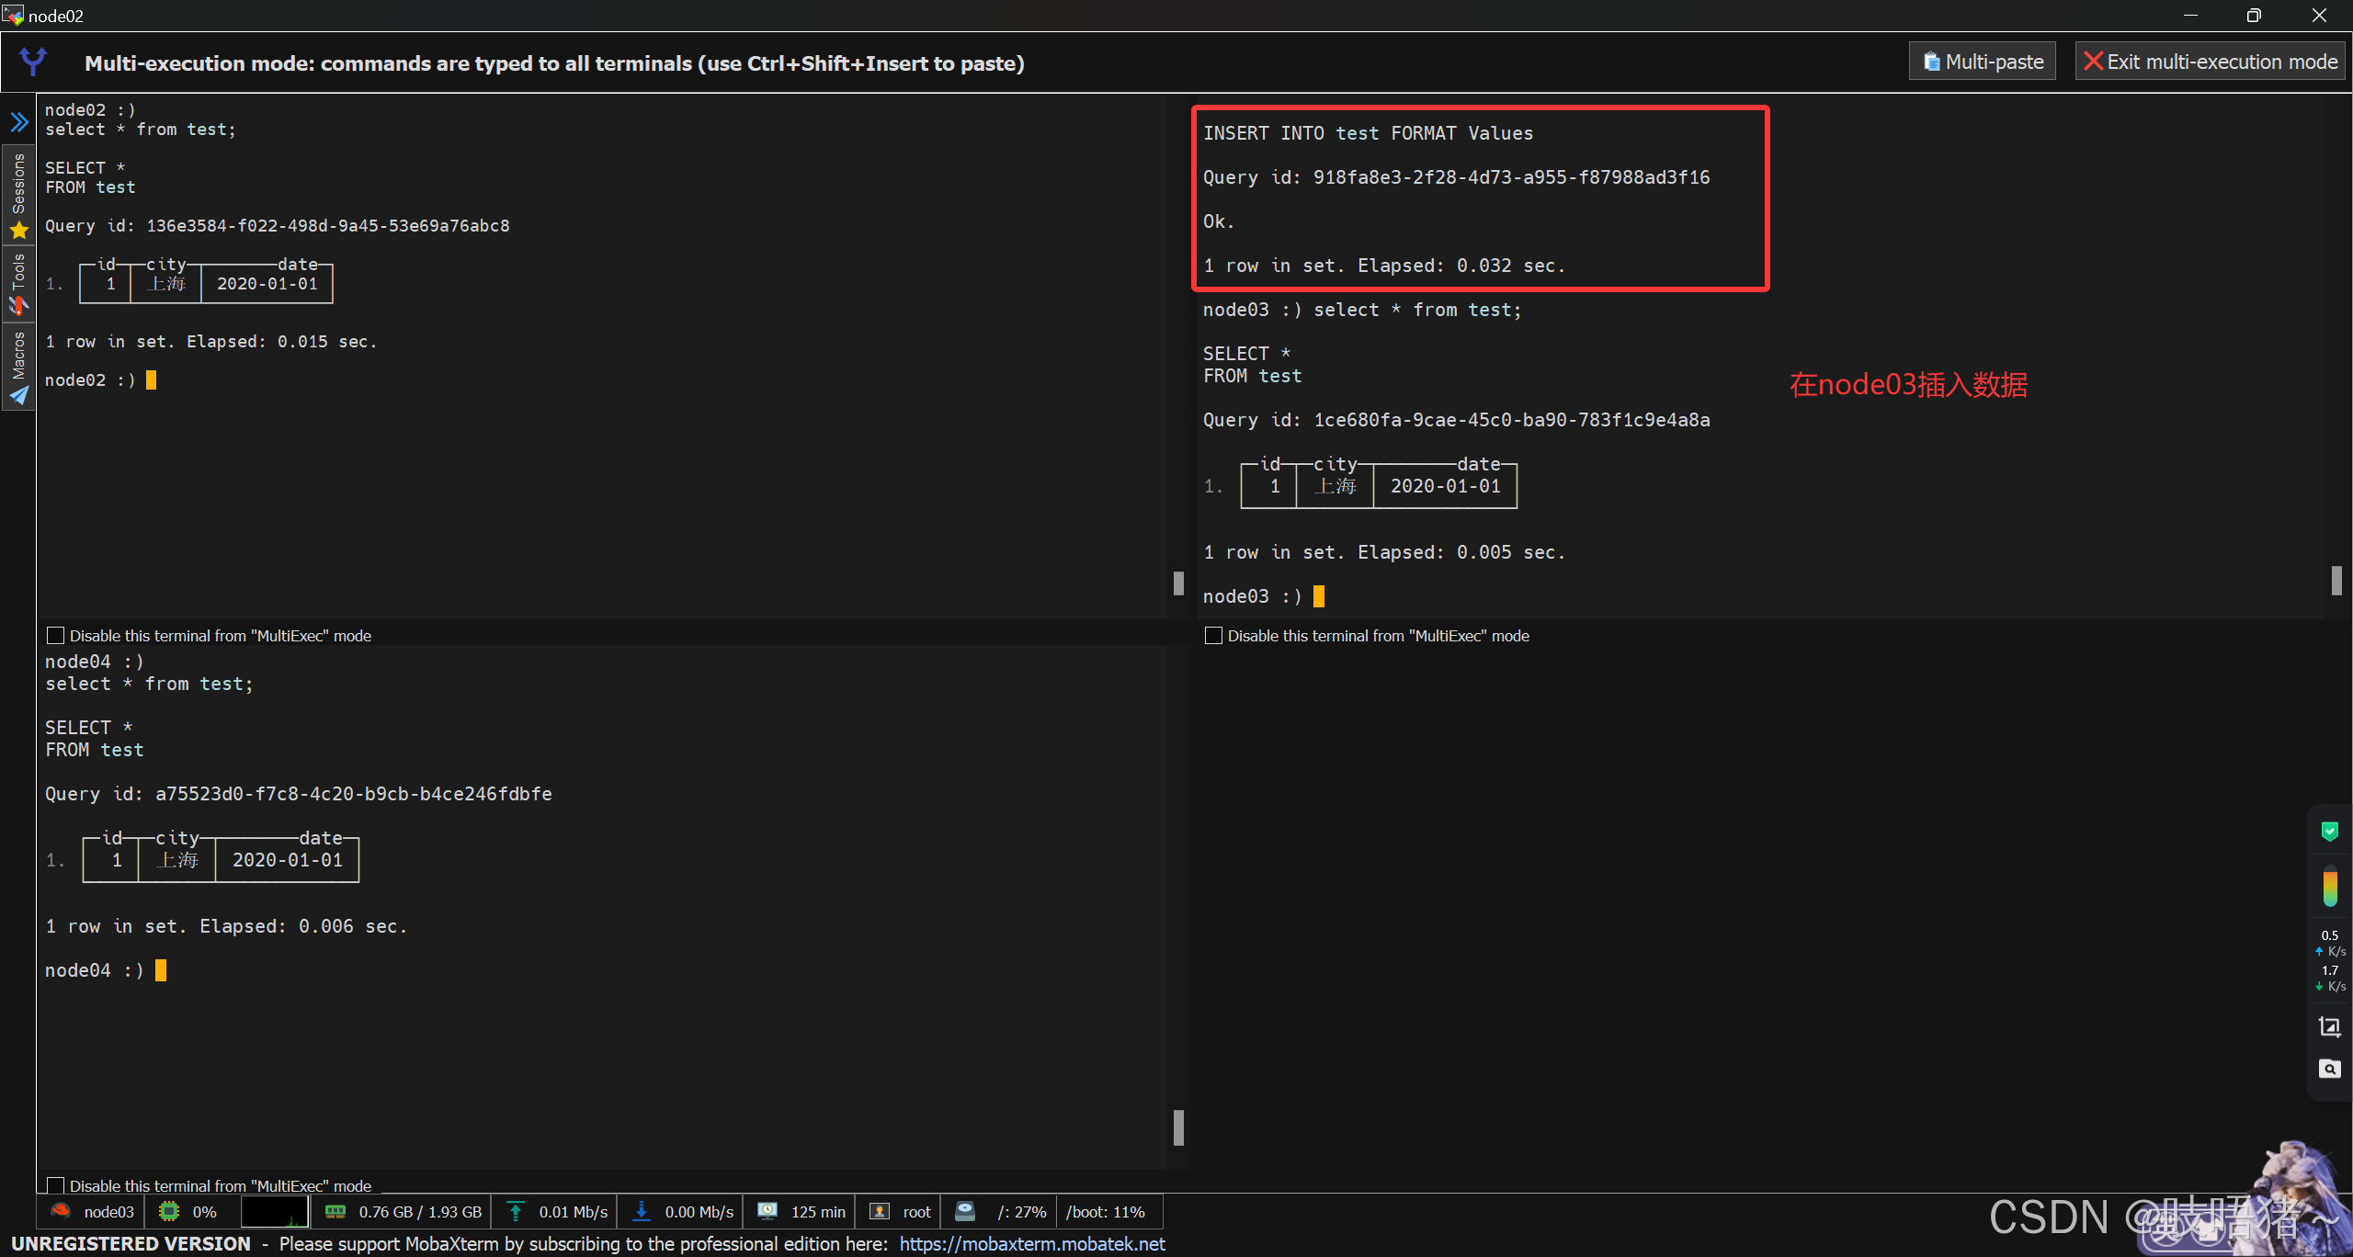
Task: Click the download speed arrow icon
Action: pyautogui.click(x=642, y=1212)
